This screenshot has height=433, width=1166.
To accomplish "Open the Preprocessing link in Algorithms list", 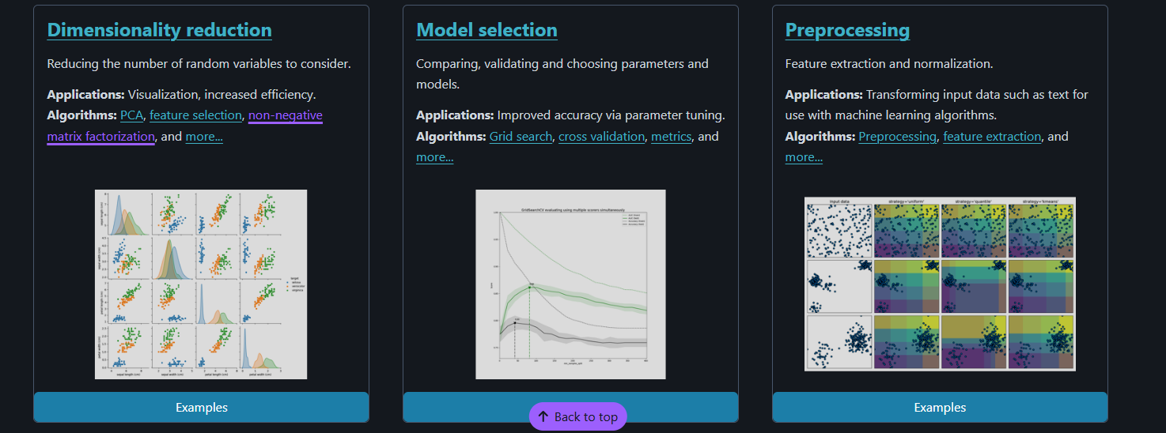I will (x=897, y=137).
